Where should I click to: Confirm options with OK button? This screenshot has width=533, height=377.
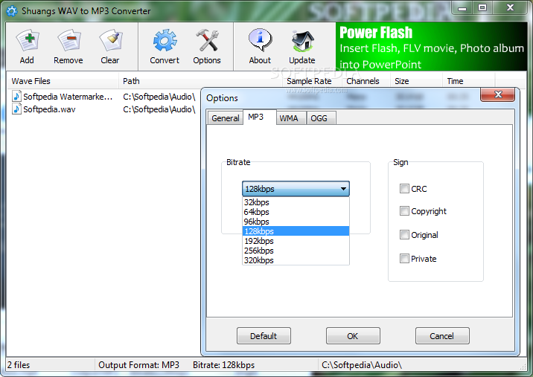coord(353,336)
